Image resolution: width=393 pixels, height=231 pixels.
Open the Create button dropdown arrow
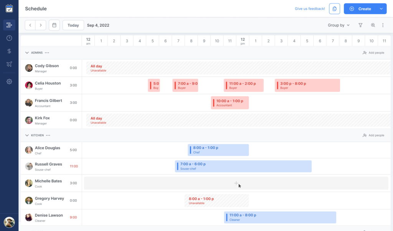tap(381, 9)
